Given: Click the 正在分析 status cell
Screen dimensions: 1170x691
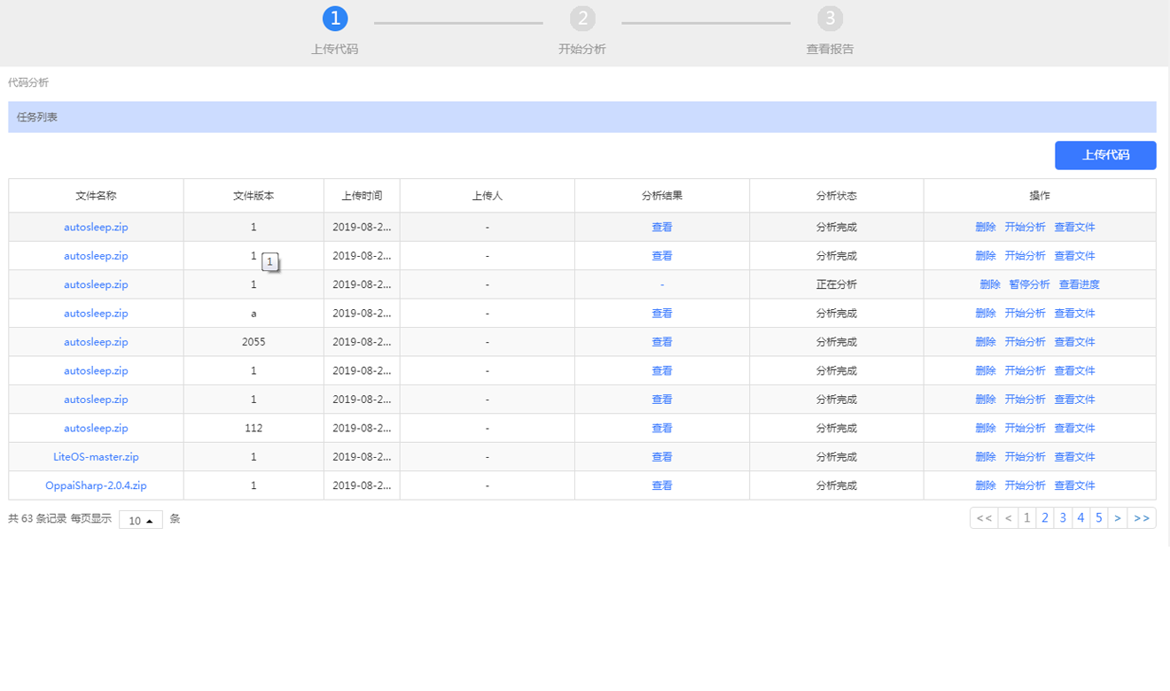Looking at the screenshot, I should click(837, 284).
